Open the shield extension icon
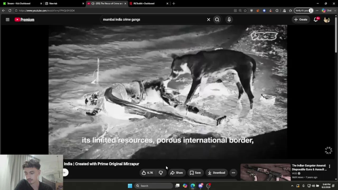This screenshot has width=338, height=190. [252, 11]
